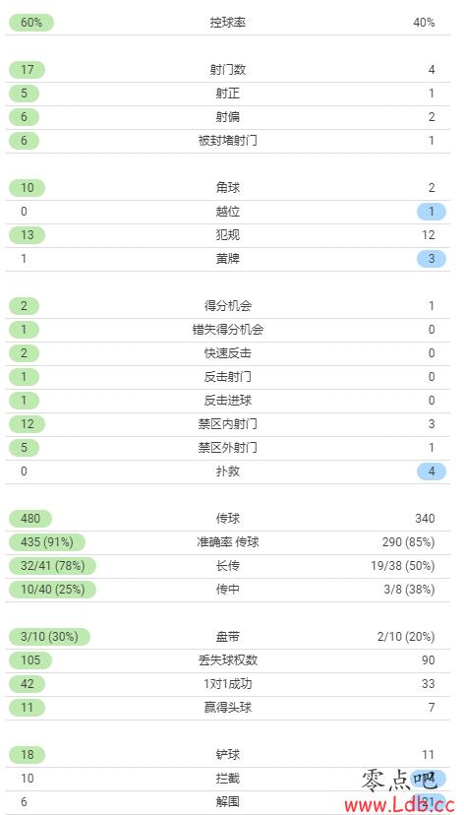Click the 17 shots green badge

(27, 70)
